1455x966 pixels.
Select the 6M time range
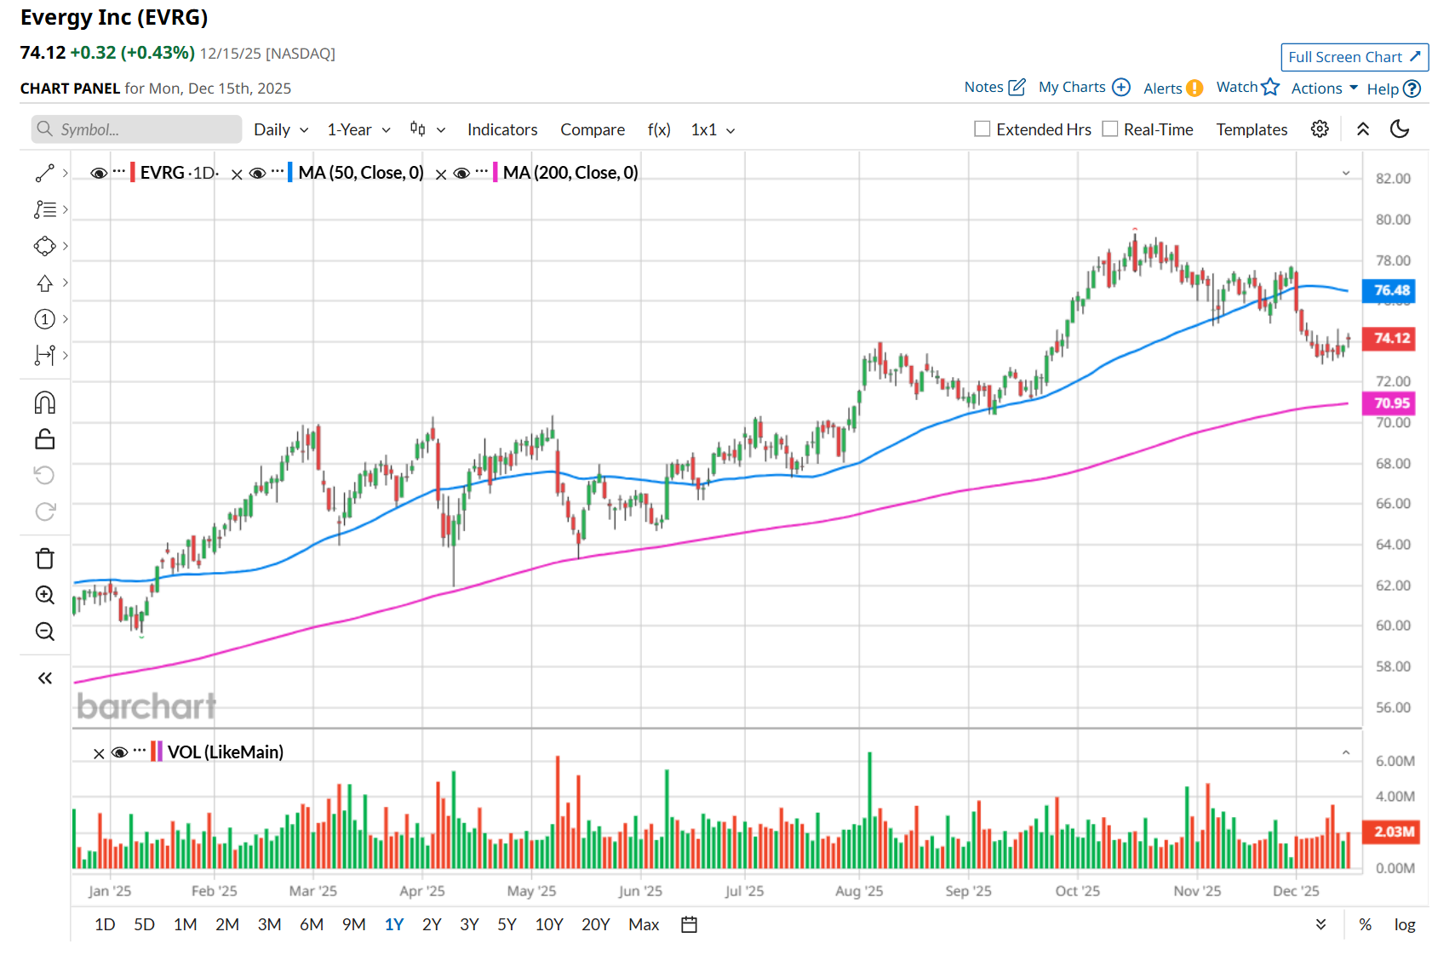[x=312, y=924]
